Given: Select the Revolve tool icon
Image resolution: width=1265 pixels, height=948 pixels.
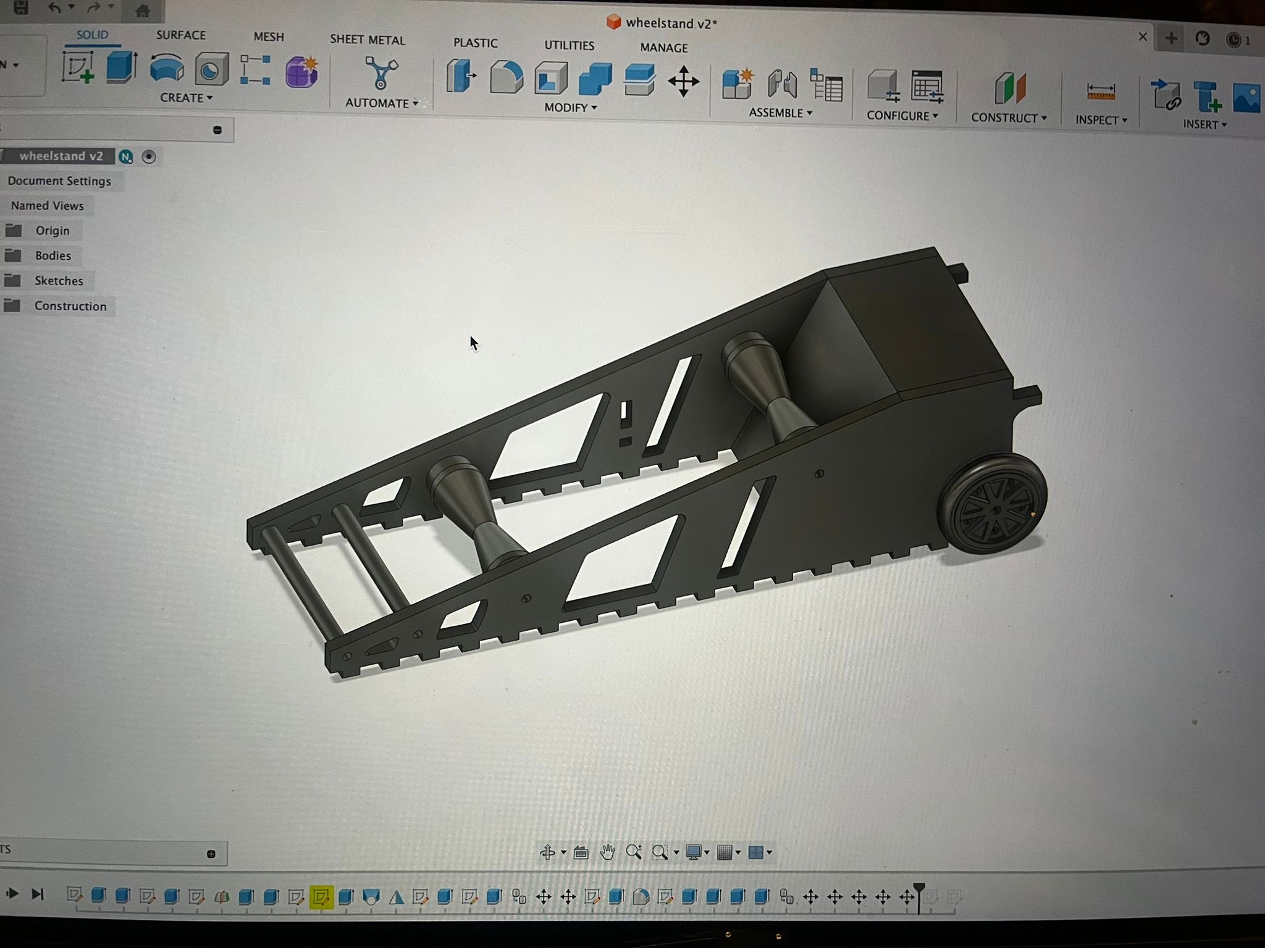Looking at the screenshot, I should pos(167,69).
